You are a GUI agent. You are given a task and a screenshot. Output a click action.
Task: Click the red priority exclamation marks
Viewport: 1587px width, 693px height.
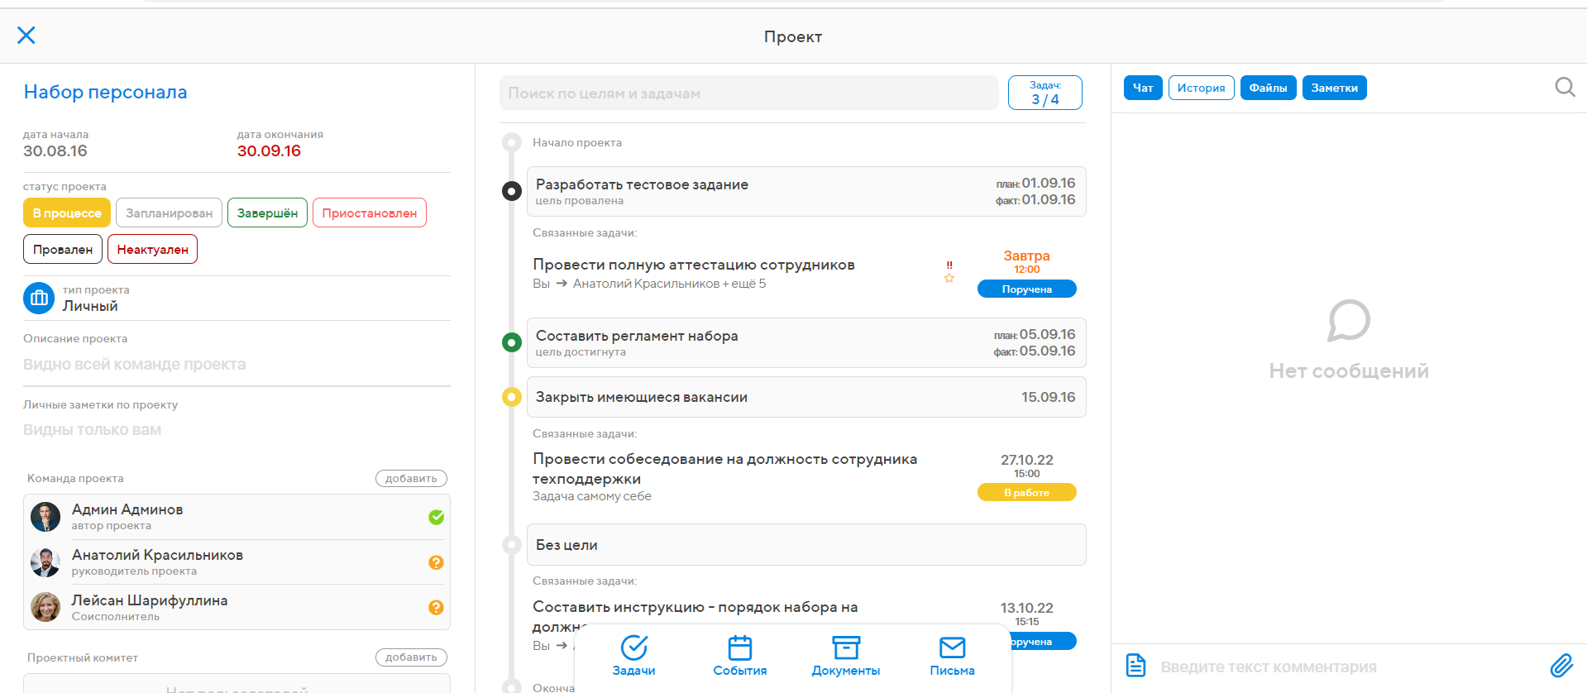pos(949,265)
